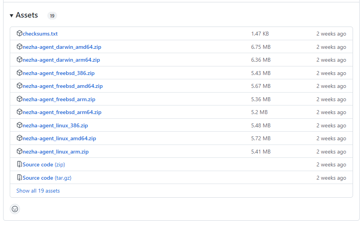
Task: Download nezha-agent_freebsd_386.zip
Action: [x=59, y=73]
